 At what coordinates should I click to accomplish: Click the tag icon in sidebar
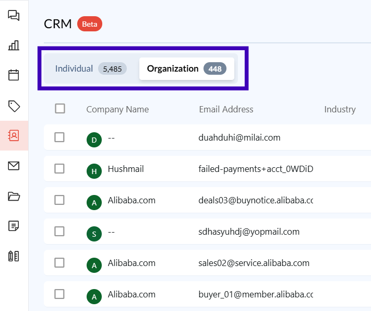[x=14, y=106]
